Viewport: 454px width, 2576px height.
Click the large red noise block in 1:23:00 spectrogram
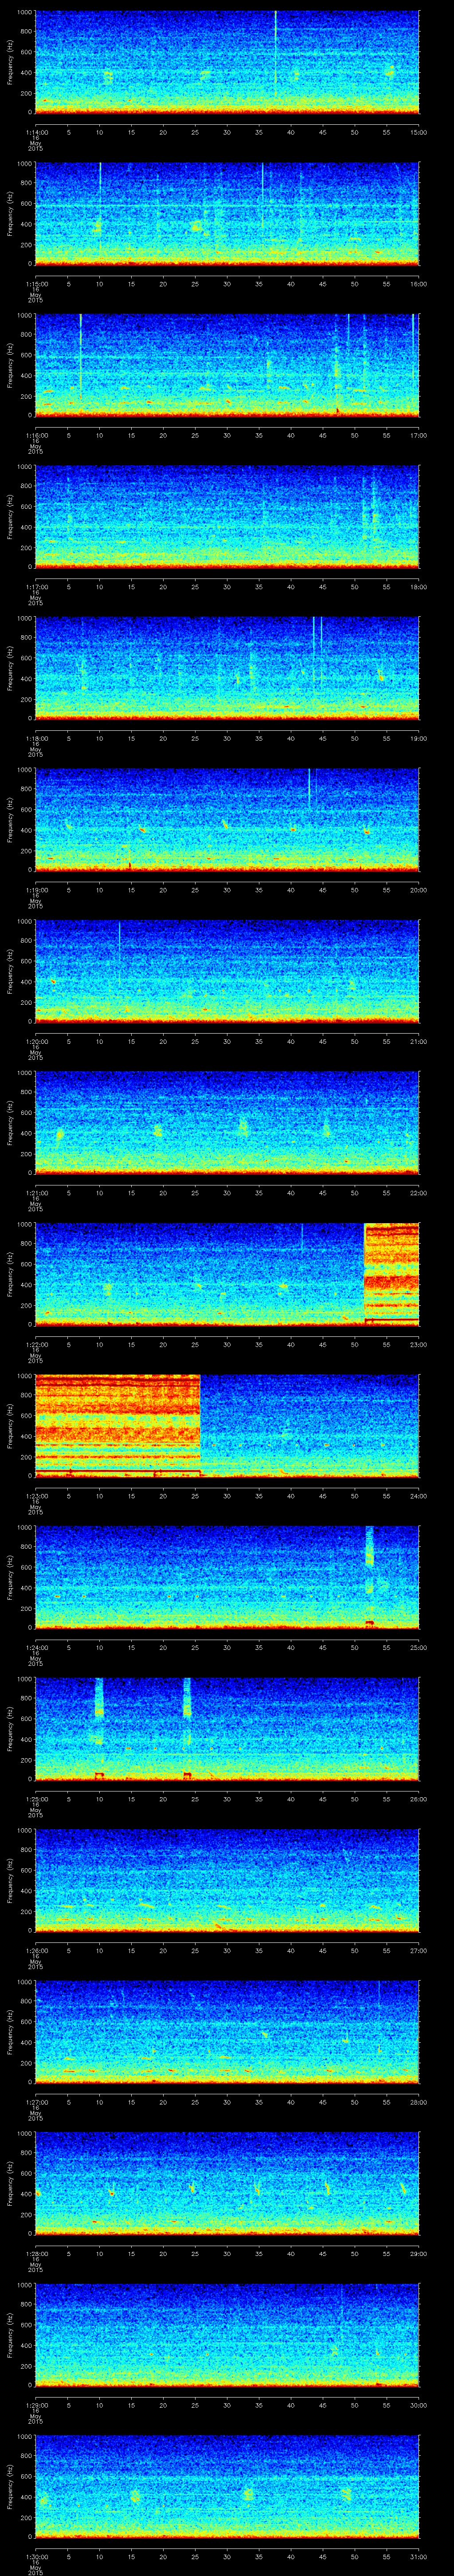118,1425
